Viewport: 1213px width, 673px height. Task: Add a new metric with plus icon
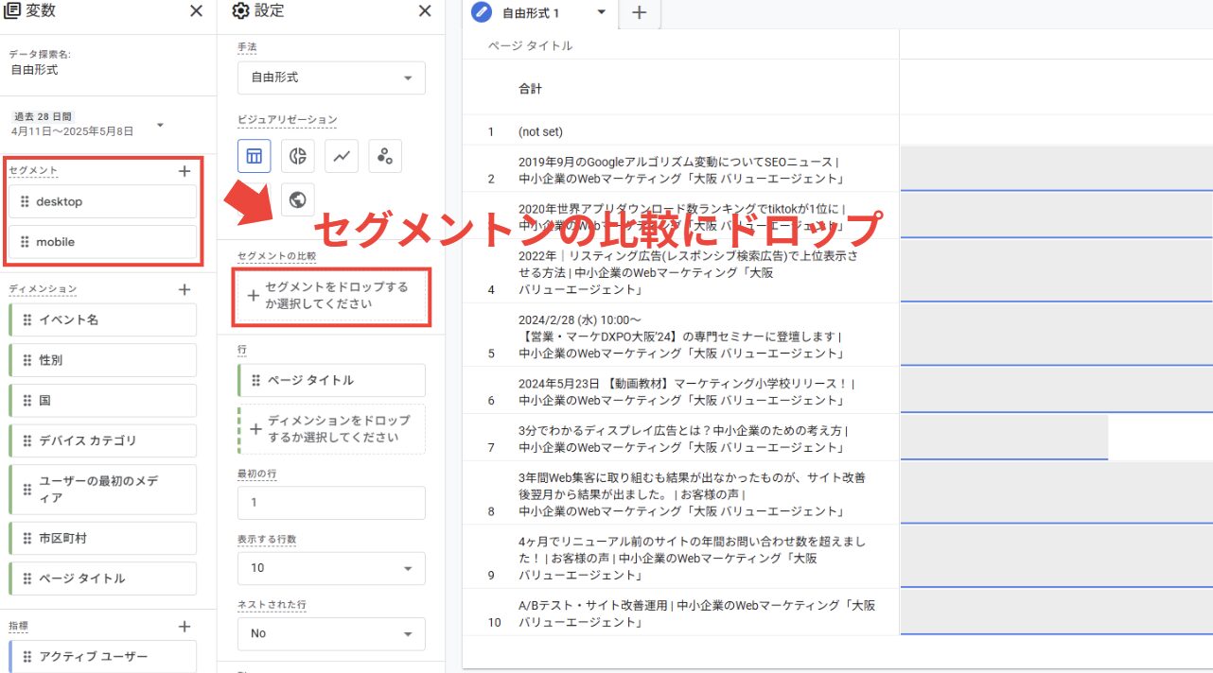pyautogui.click(x=185, y=627)
